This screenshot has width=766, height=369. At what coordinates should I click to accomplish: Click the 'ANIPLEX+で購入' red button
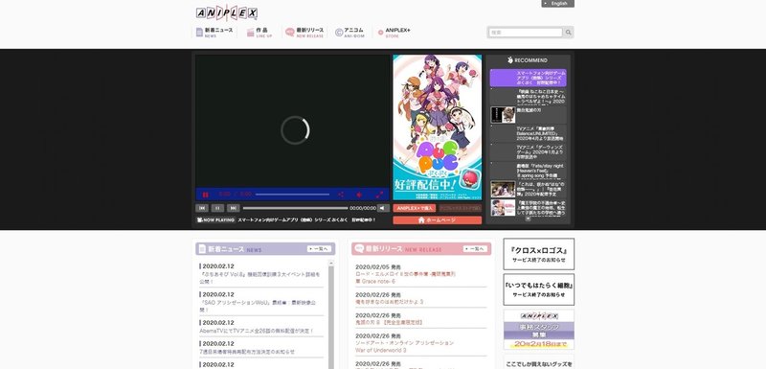click(x=415, y=208)
